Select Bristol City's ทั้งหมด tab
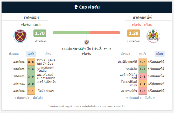 coord(126,54)
